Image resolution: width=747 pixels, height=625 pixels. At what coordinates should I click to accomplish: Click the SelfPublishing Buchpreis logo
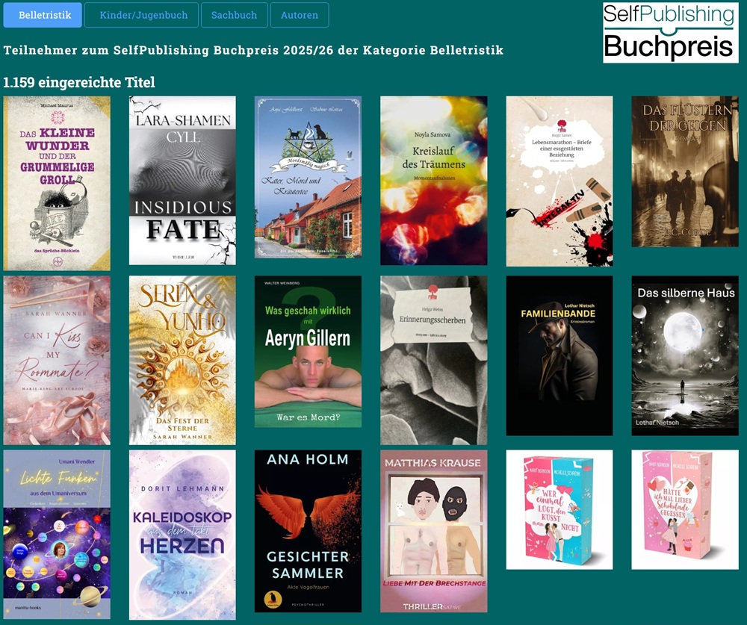tap(670, 32)
